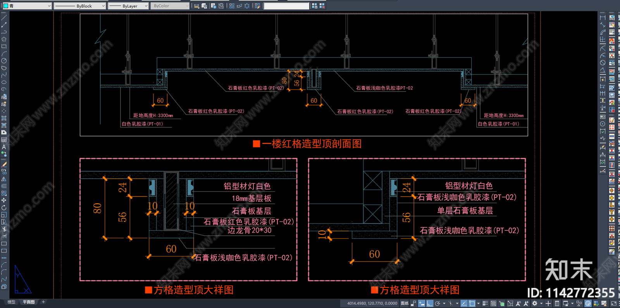The height and width of the screenshot is (308, 620).
Task: Select the Table tool
Action: pos(4,140)
